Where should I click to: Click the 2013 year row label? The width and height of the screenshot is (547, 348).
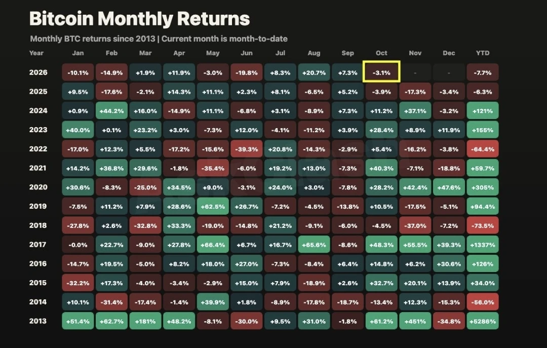[37, 321]
